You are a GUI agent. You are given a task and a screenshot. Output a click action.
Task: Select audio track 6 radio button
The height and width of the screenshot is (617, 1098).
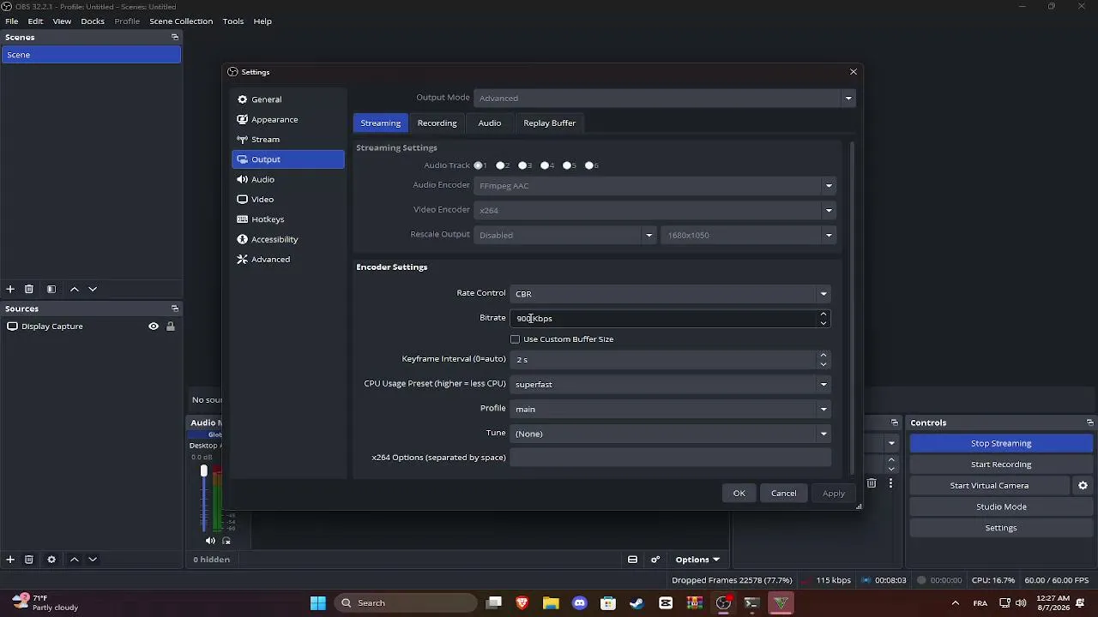click(590, 165)
